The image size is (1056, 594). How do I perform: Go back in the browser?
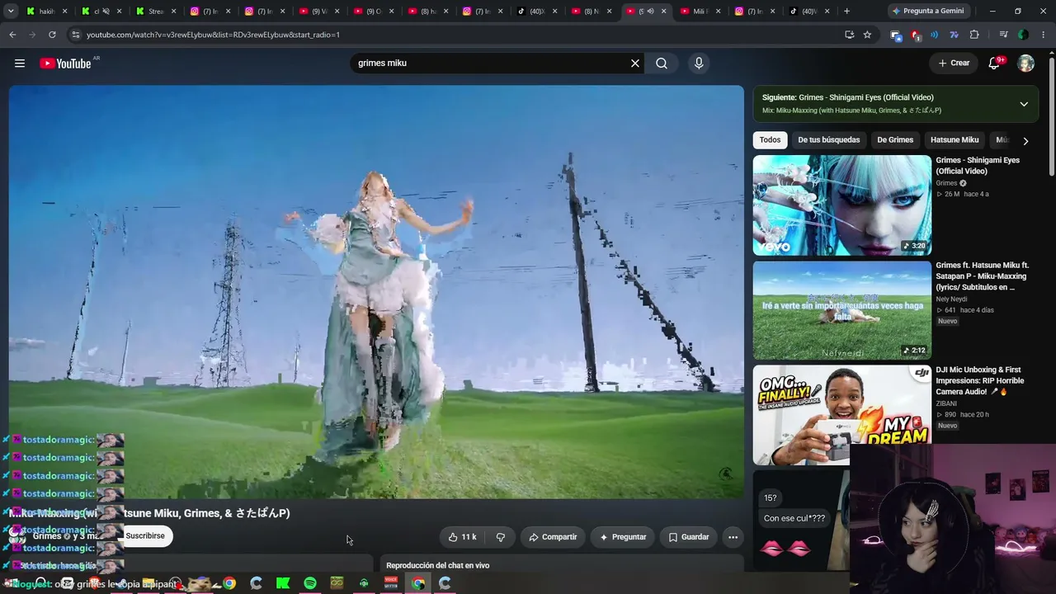coord(12,35)
